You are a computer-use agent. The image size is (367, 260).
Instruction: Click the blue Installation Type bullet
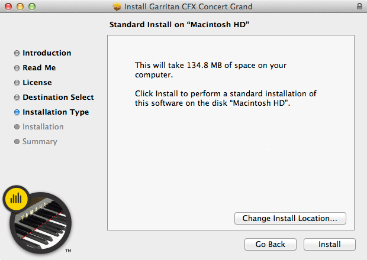click(x=17, y=112)
